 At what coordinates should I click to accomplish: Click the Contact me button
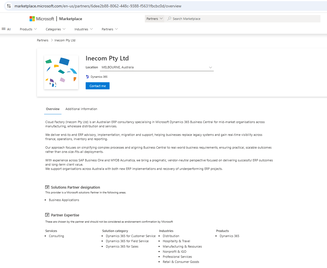tap(97, 86)
